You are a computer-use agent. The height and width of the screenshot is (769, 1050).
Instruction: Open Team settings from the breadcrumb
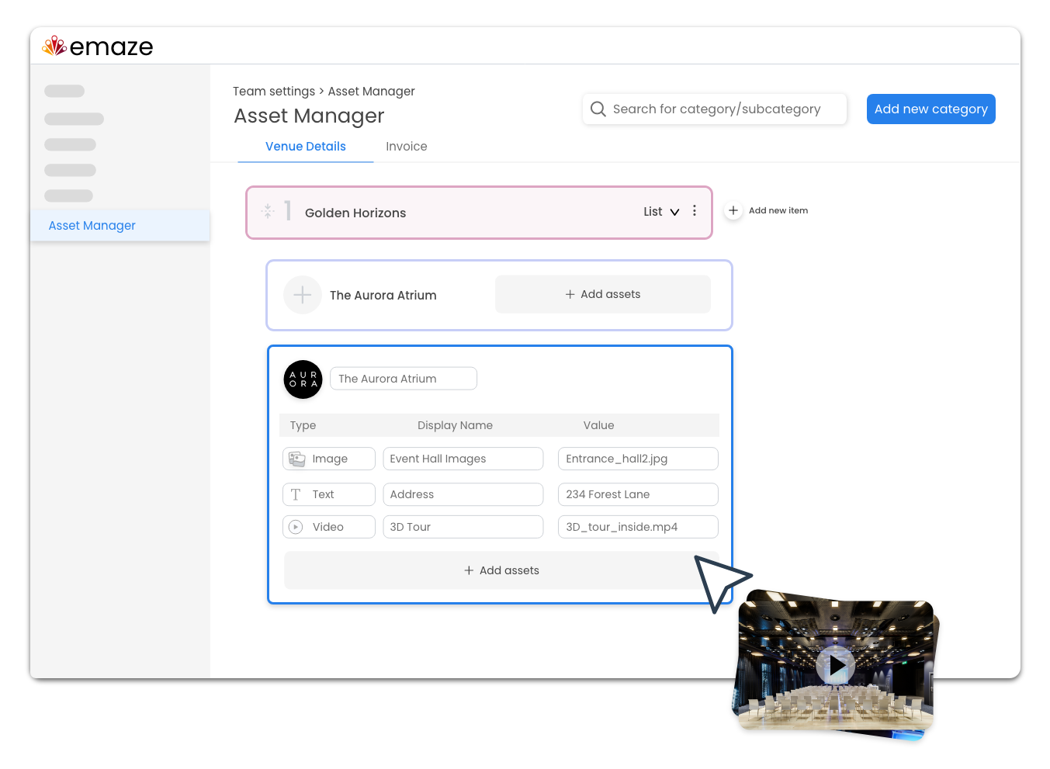(274, 91)
